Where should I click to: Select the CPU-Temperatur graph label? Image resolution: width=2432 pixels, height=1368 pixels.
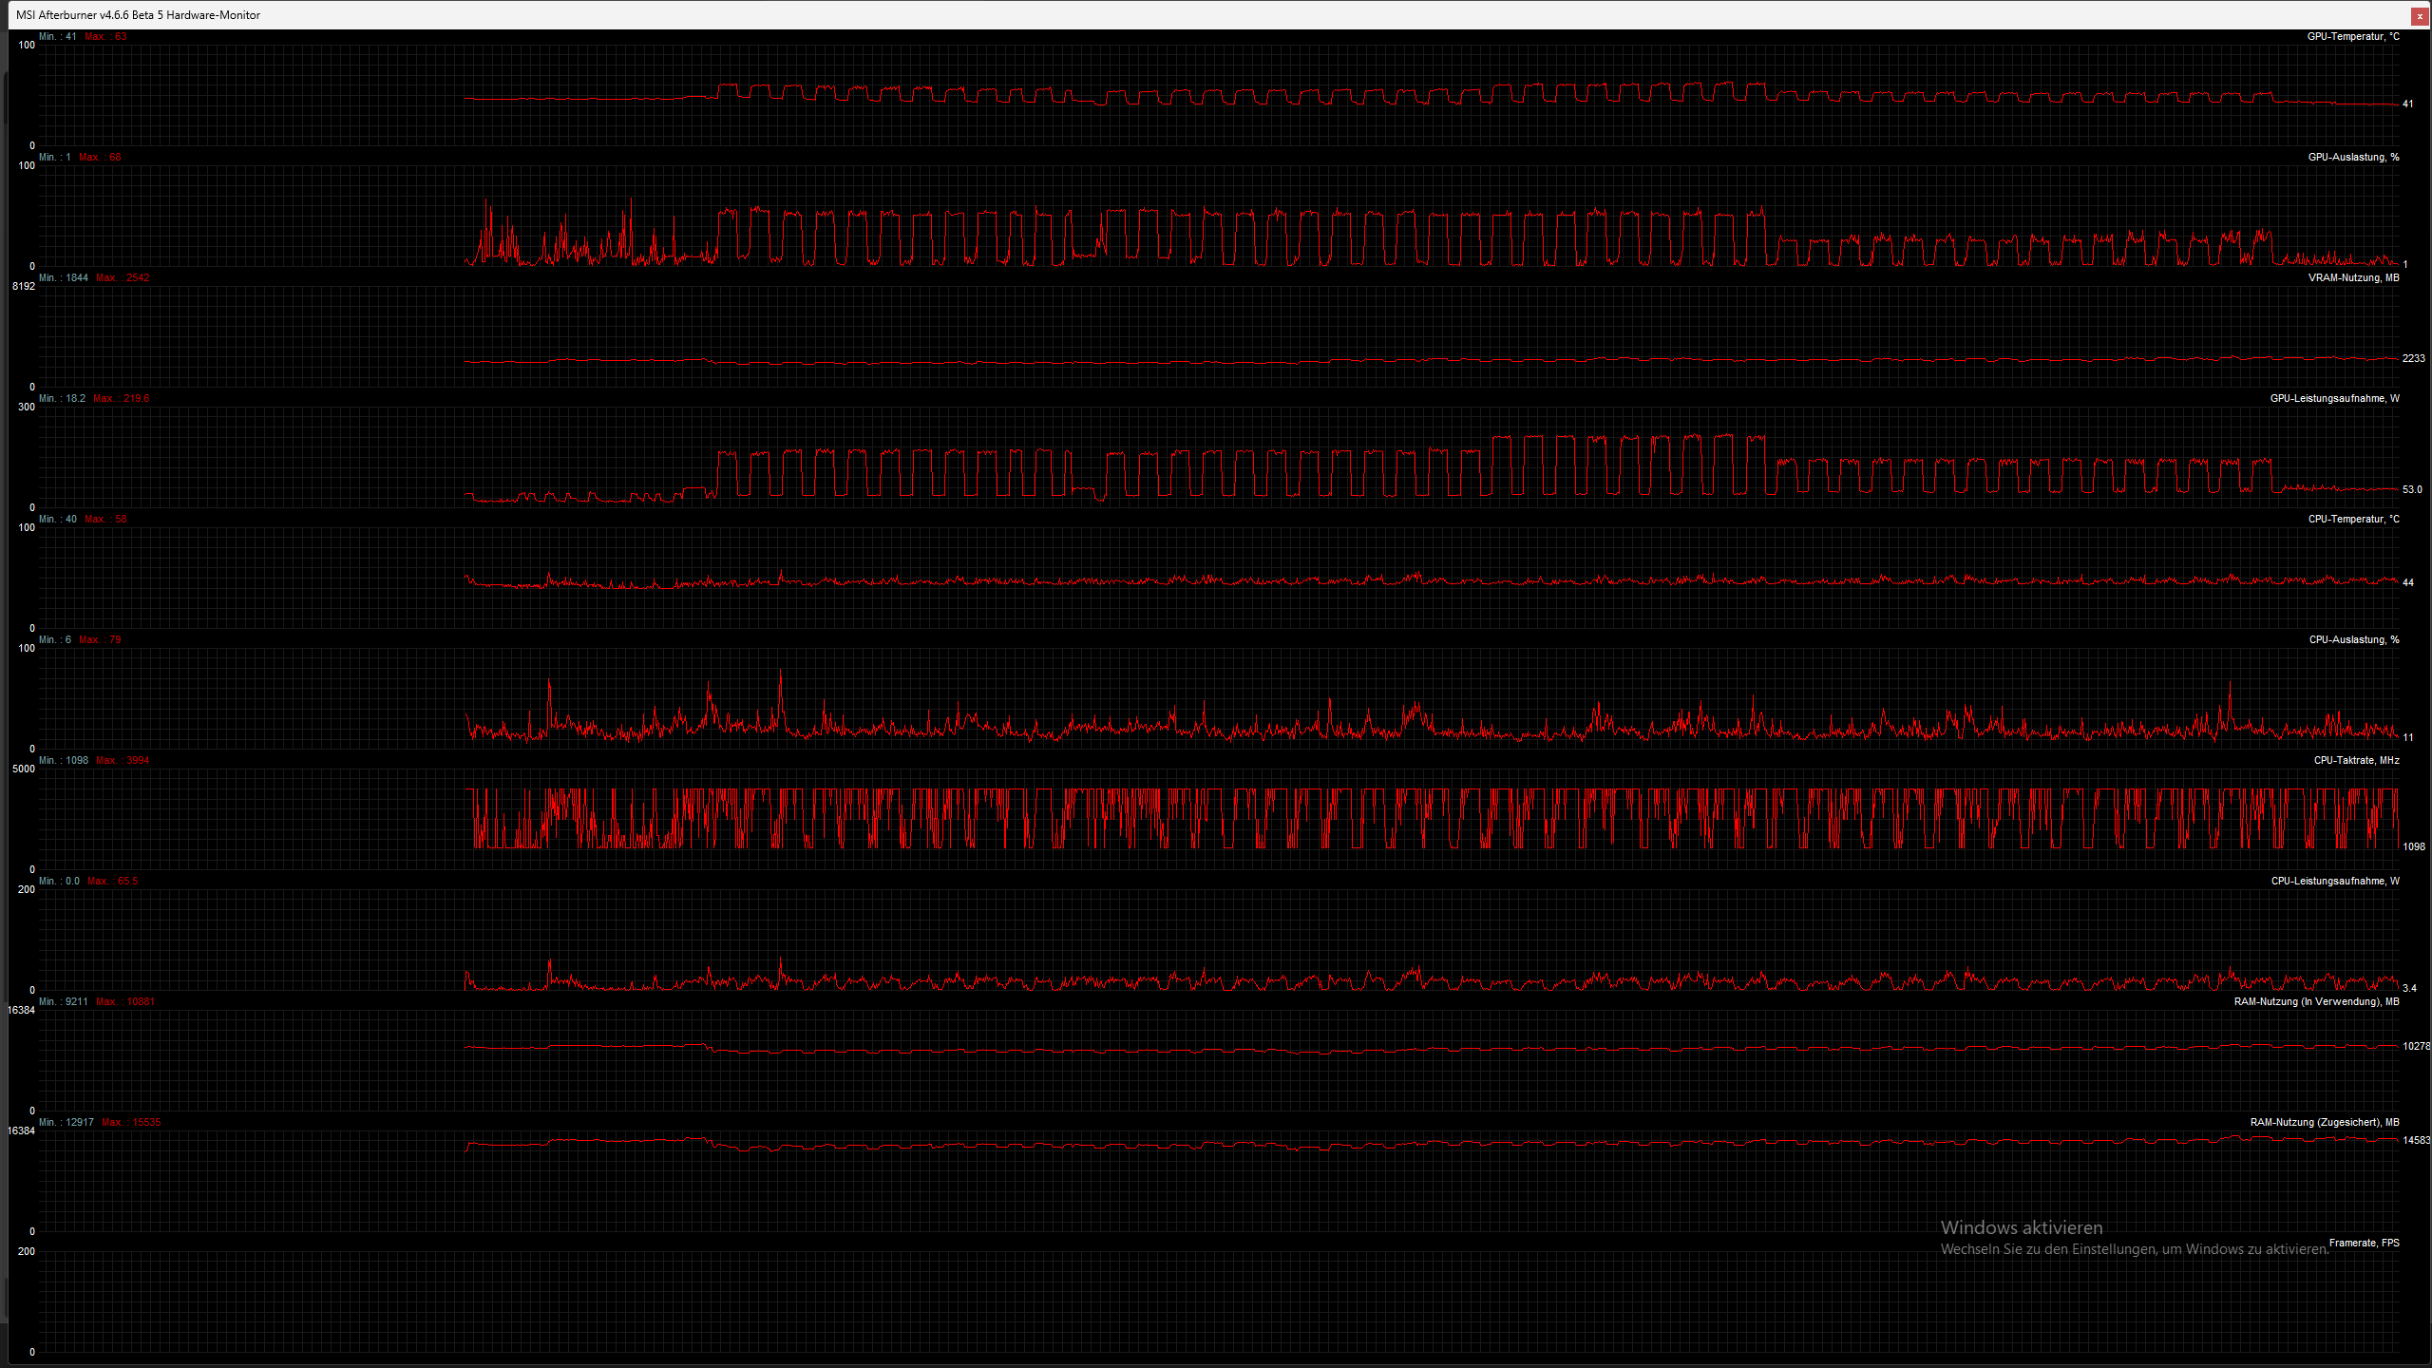pyautogui.click(x=2353, y=520)
